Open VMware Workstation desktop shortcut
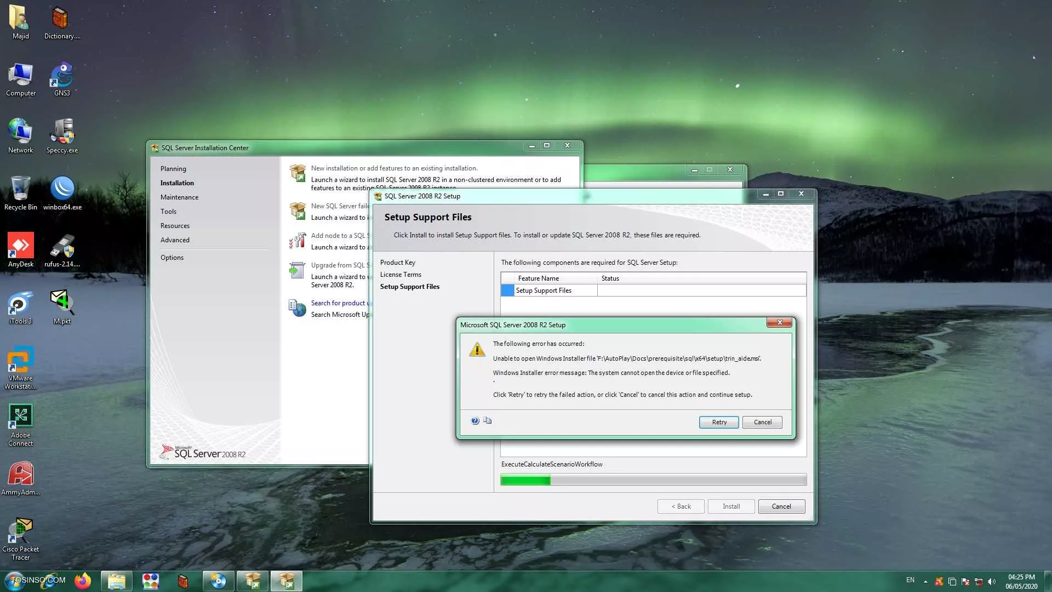The width and height of the screenshot is (1052, 592). click(x=20, y=368)
